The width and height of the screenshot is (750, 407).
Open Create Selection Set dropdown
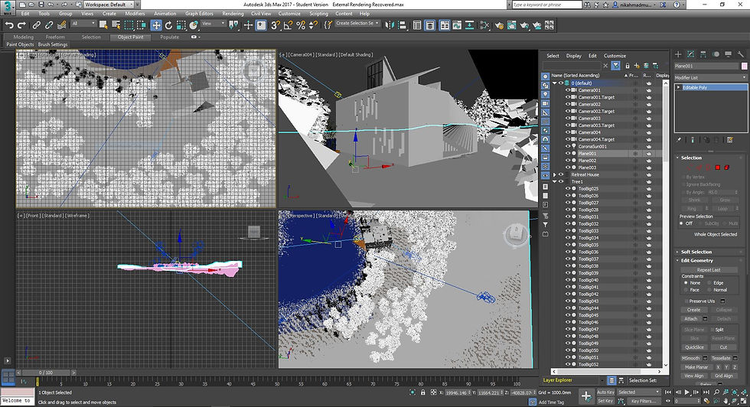[x=357, y=23]
